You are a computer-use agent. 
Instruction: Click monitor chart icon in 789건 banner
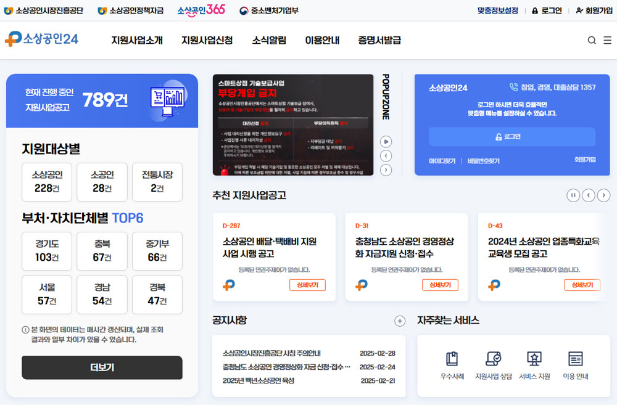(x=168, y=100)
